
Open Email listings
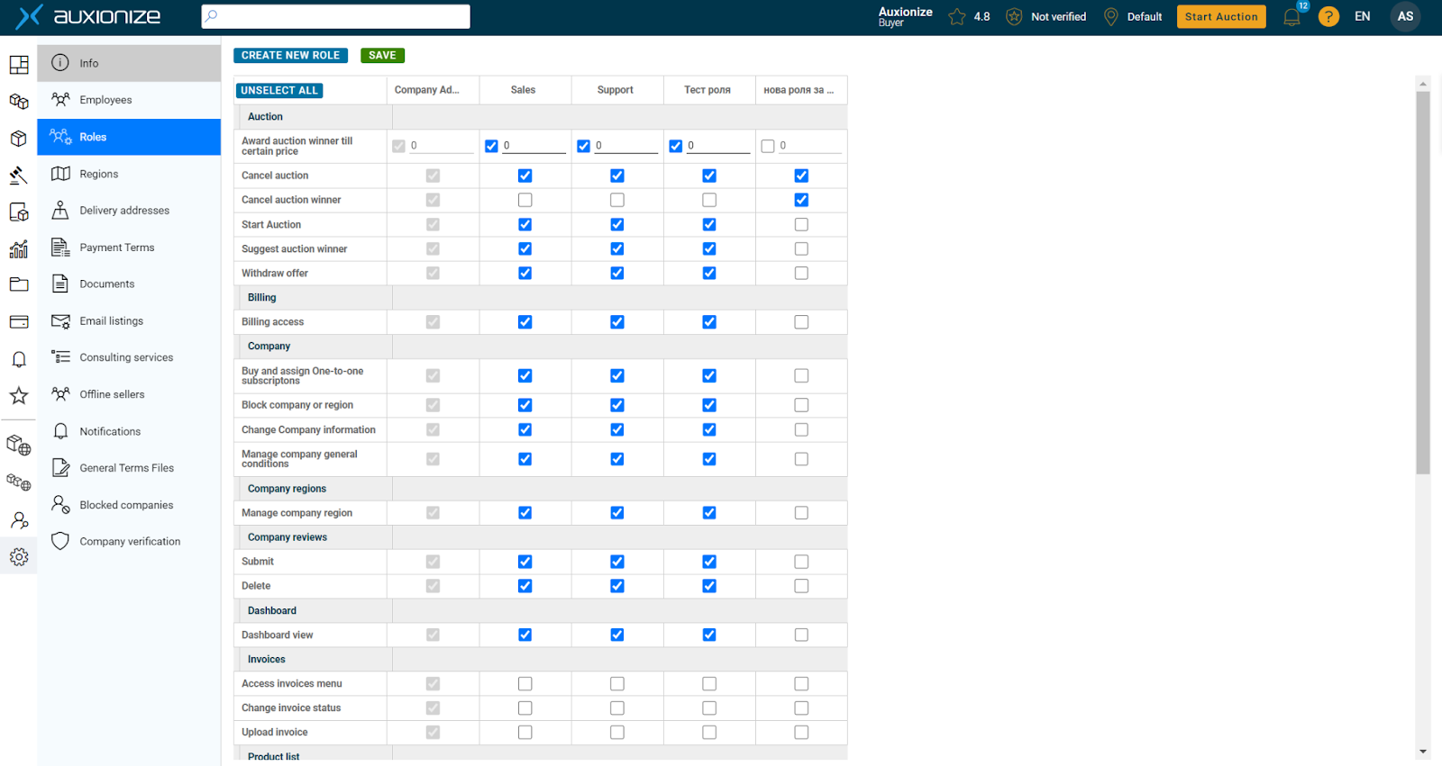click(x=129, y=320)
